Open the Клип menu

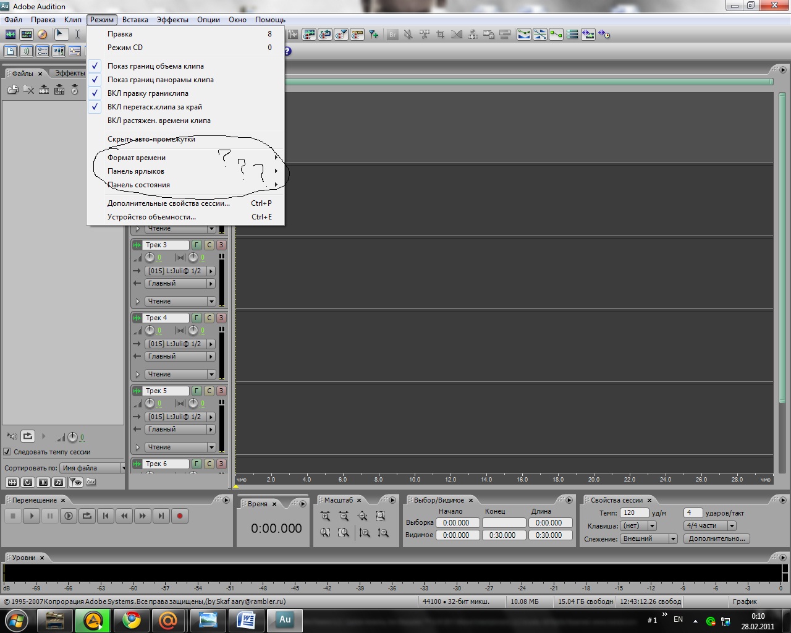coord(73,20)
